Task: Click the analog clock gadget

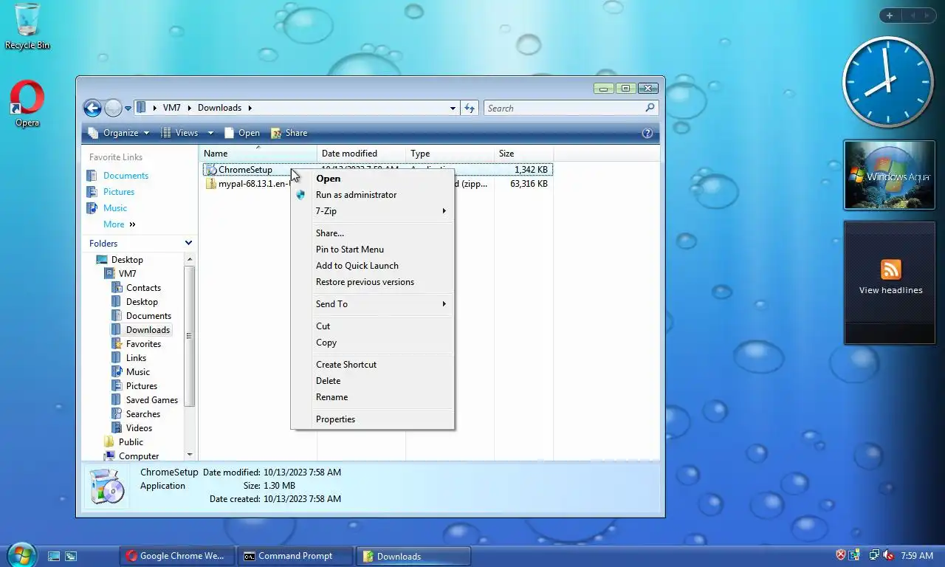Action: [x=888, y=82]
